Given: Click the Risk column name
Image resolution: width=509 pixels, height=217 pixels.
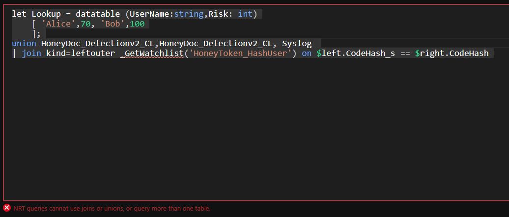Looking at the screenshot, I should point(218,14).
